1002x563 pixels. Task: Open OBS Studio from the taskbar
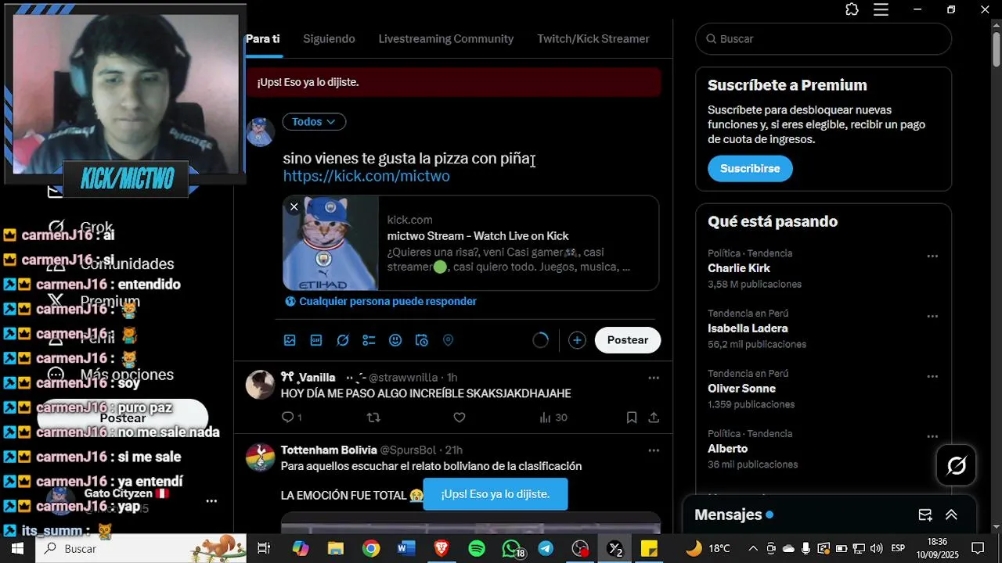tap(580, 549)
